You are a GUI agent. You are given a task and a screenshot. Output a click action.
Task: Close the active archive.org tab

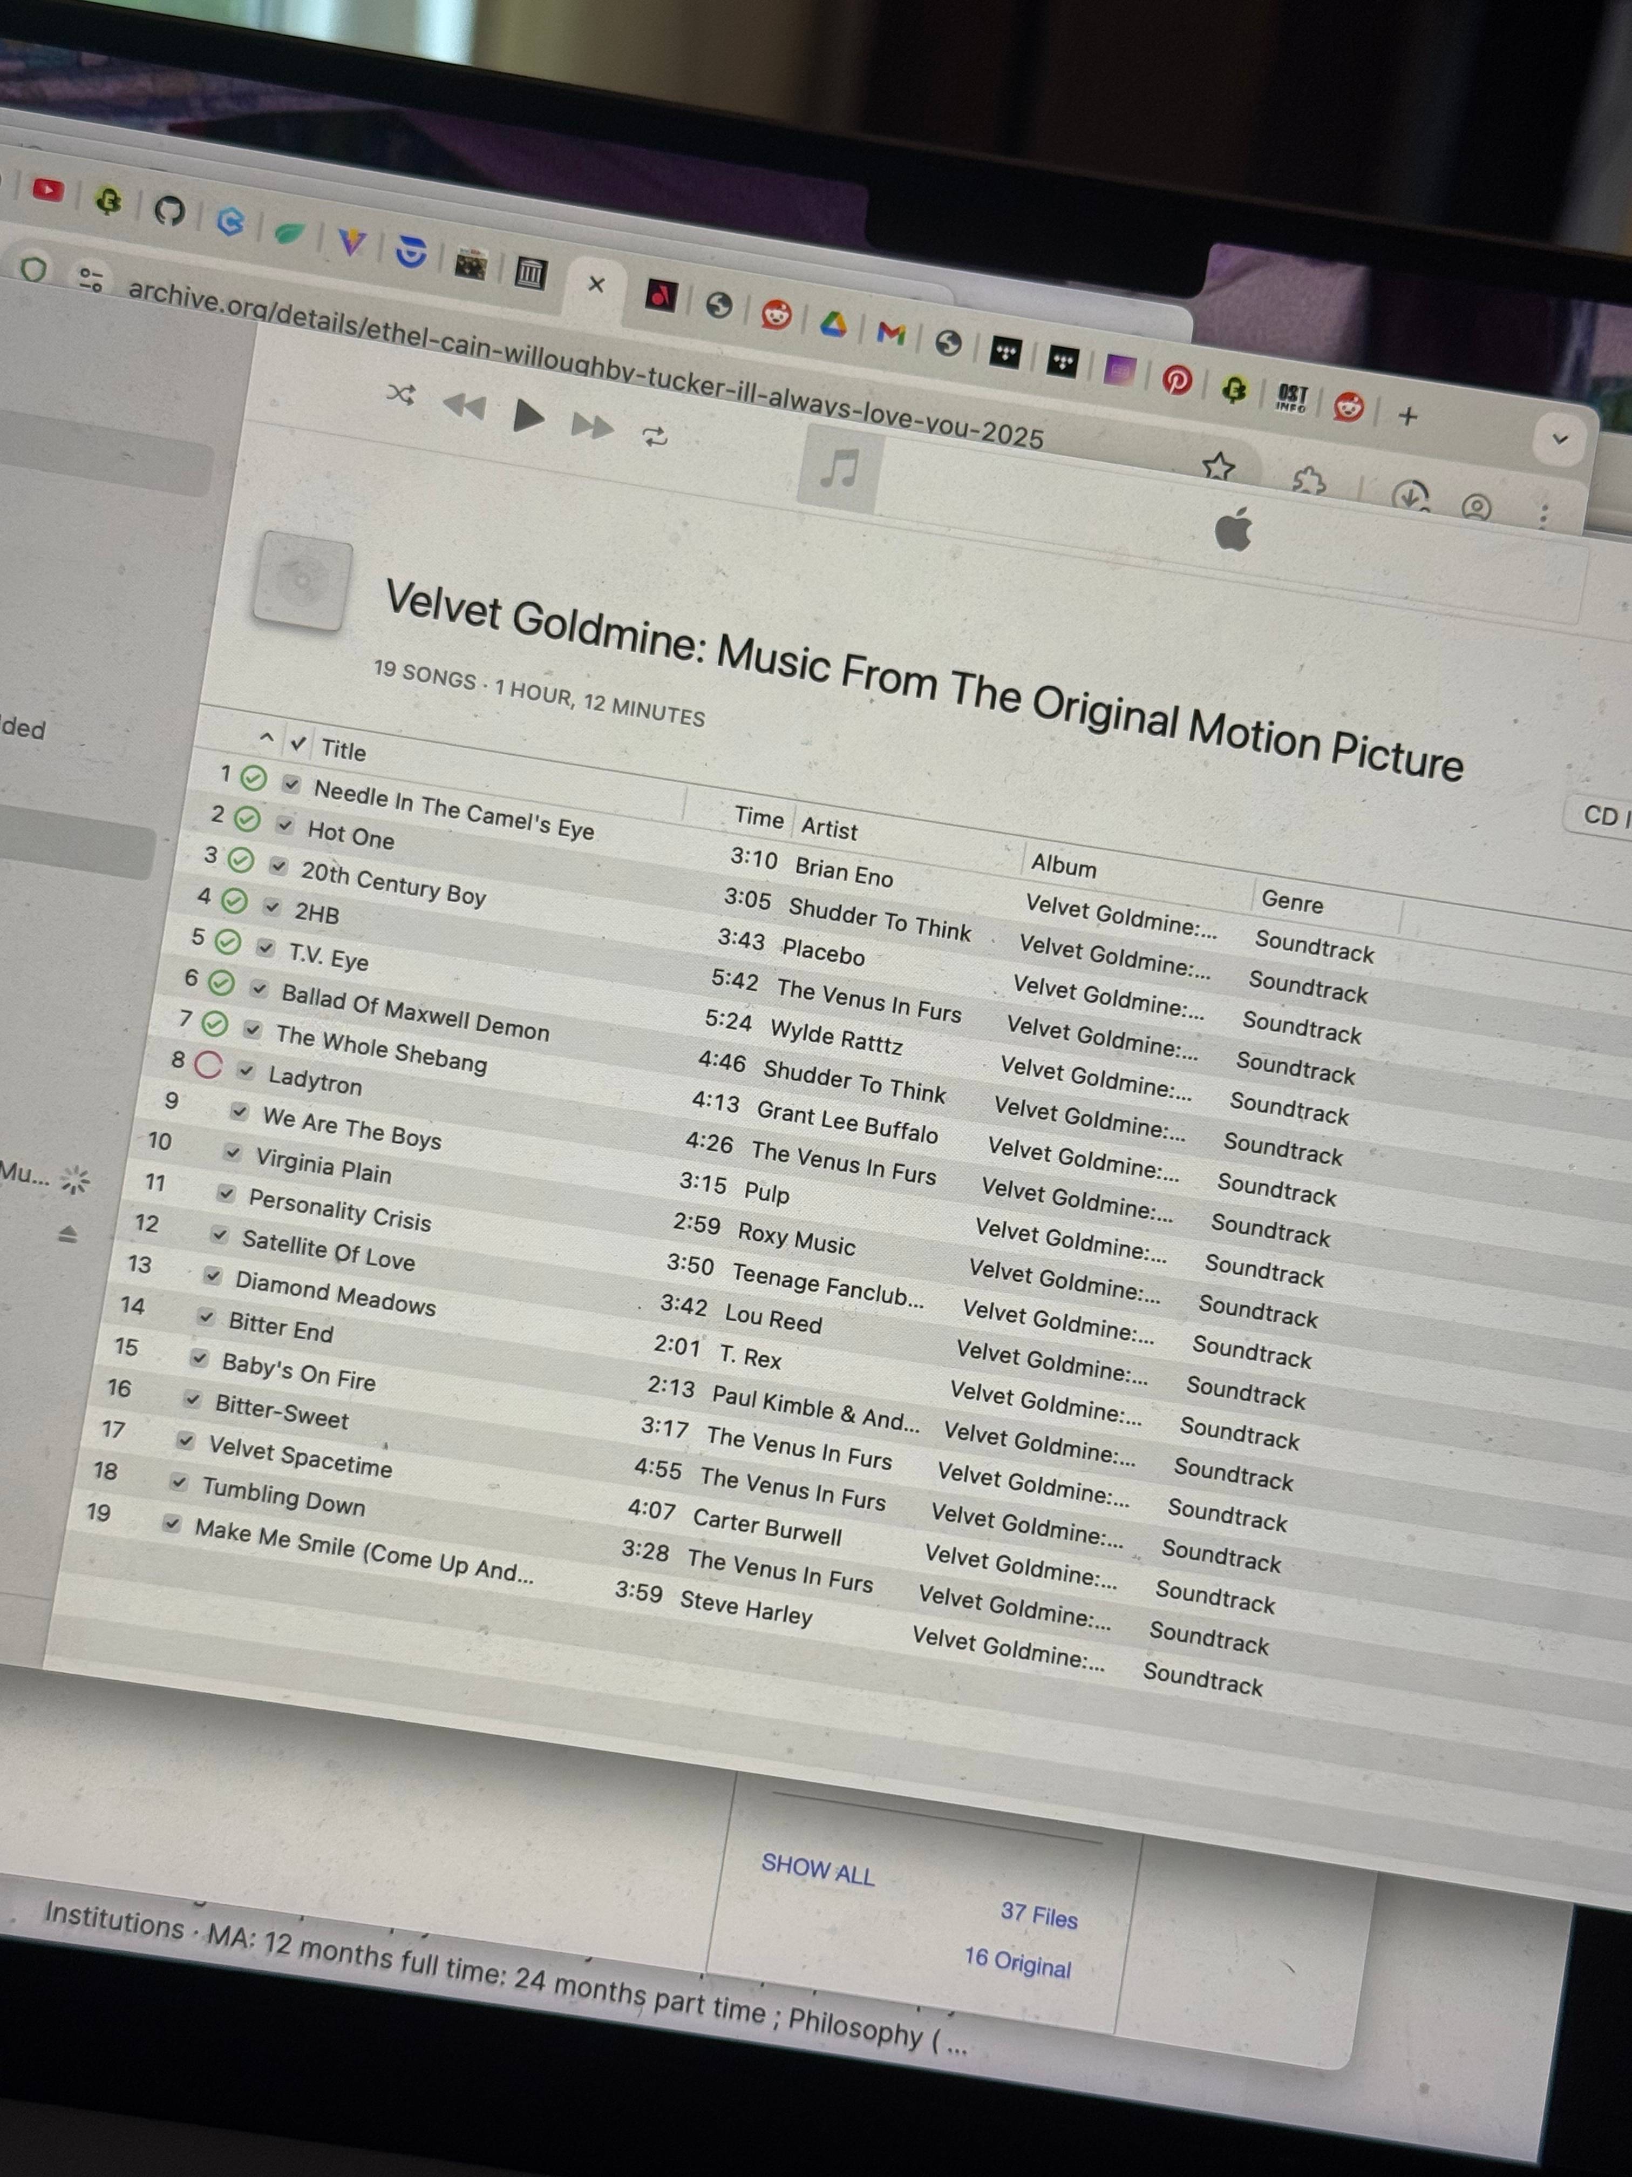click(596, 285)
